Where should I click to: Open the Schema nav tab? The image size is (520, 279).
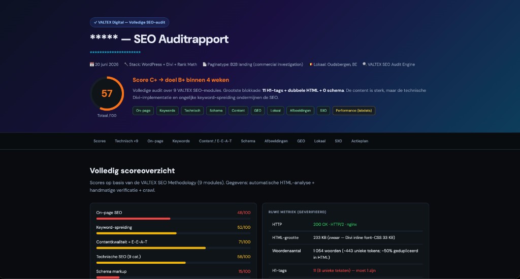(248, 141)
